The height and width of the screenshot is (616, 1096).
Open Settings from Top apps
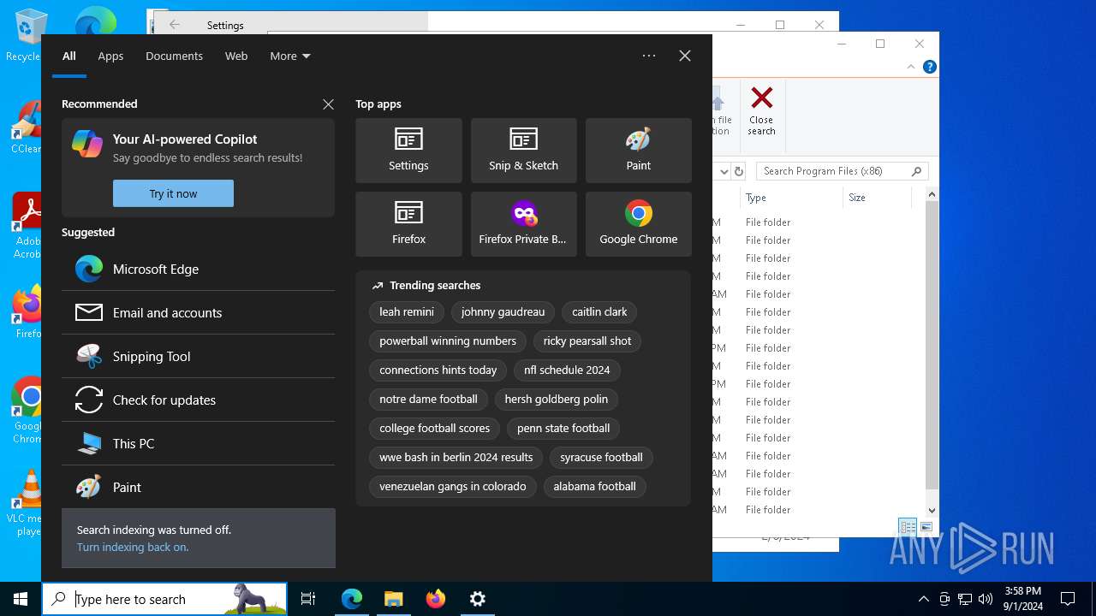tap(408, 151)
